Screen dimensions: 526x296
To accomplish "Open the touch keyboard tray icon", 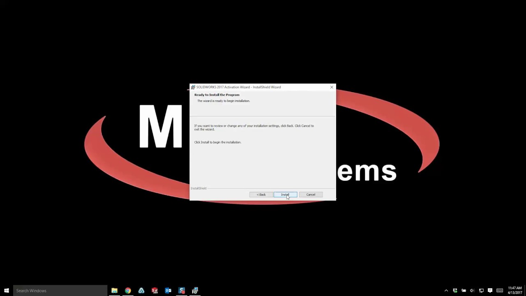I will (500, 291).
